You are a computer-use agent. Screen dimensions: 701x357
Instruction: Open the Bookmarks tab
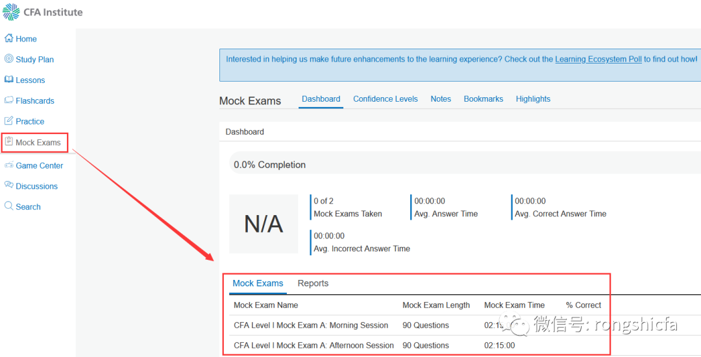484,99
